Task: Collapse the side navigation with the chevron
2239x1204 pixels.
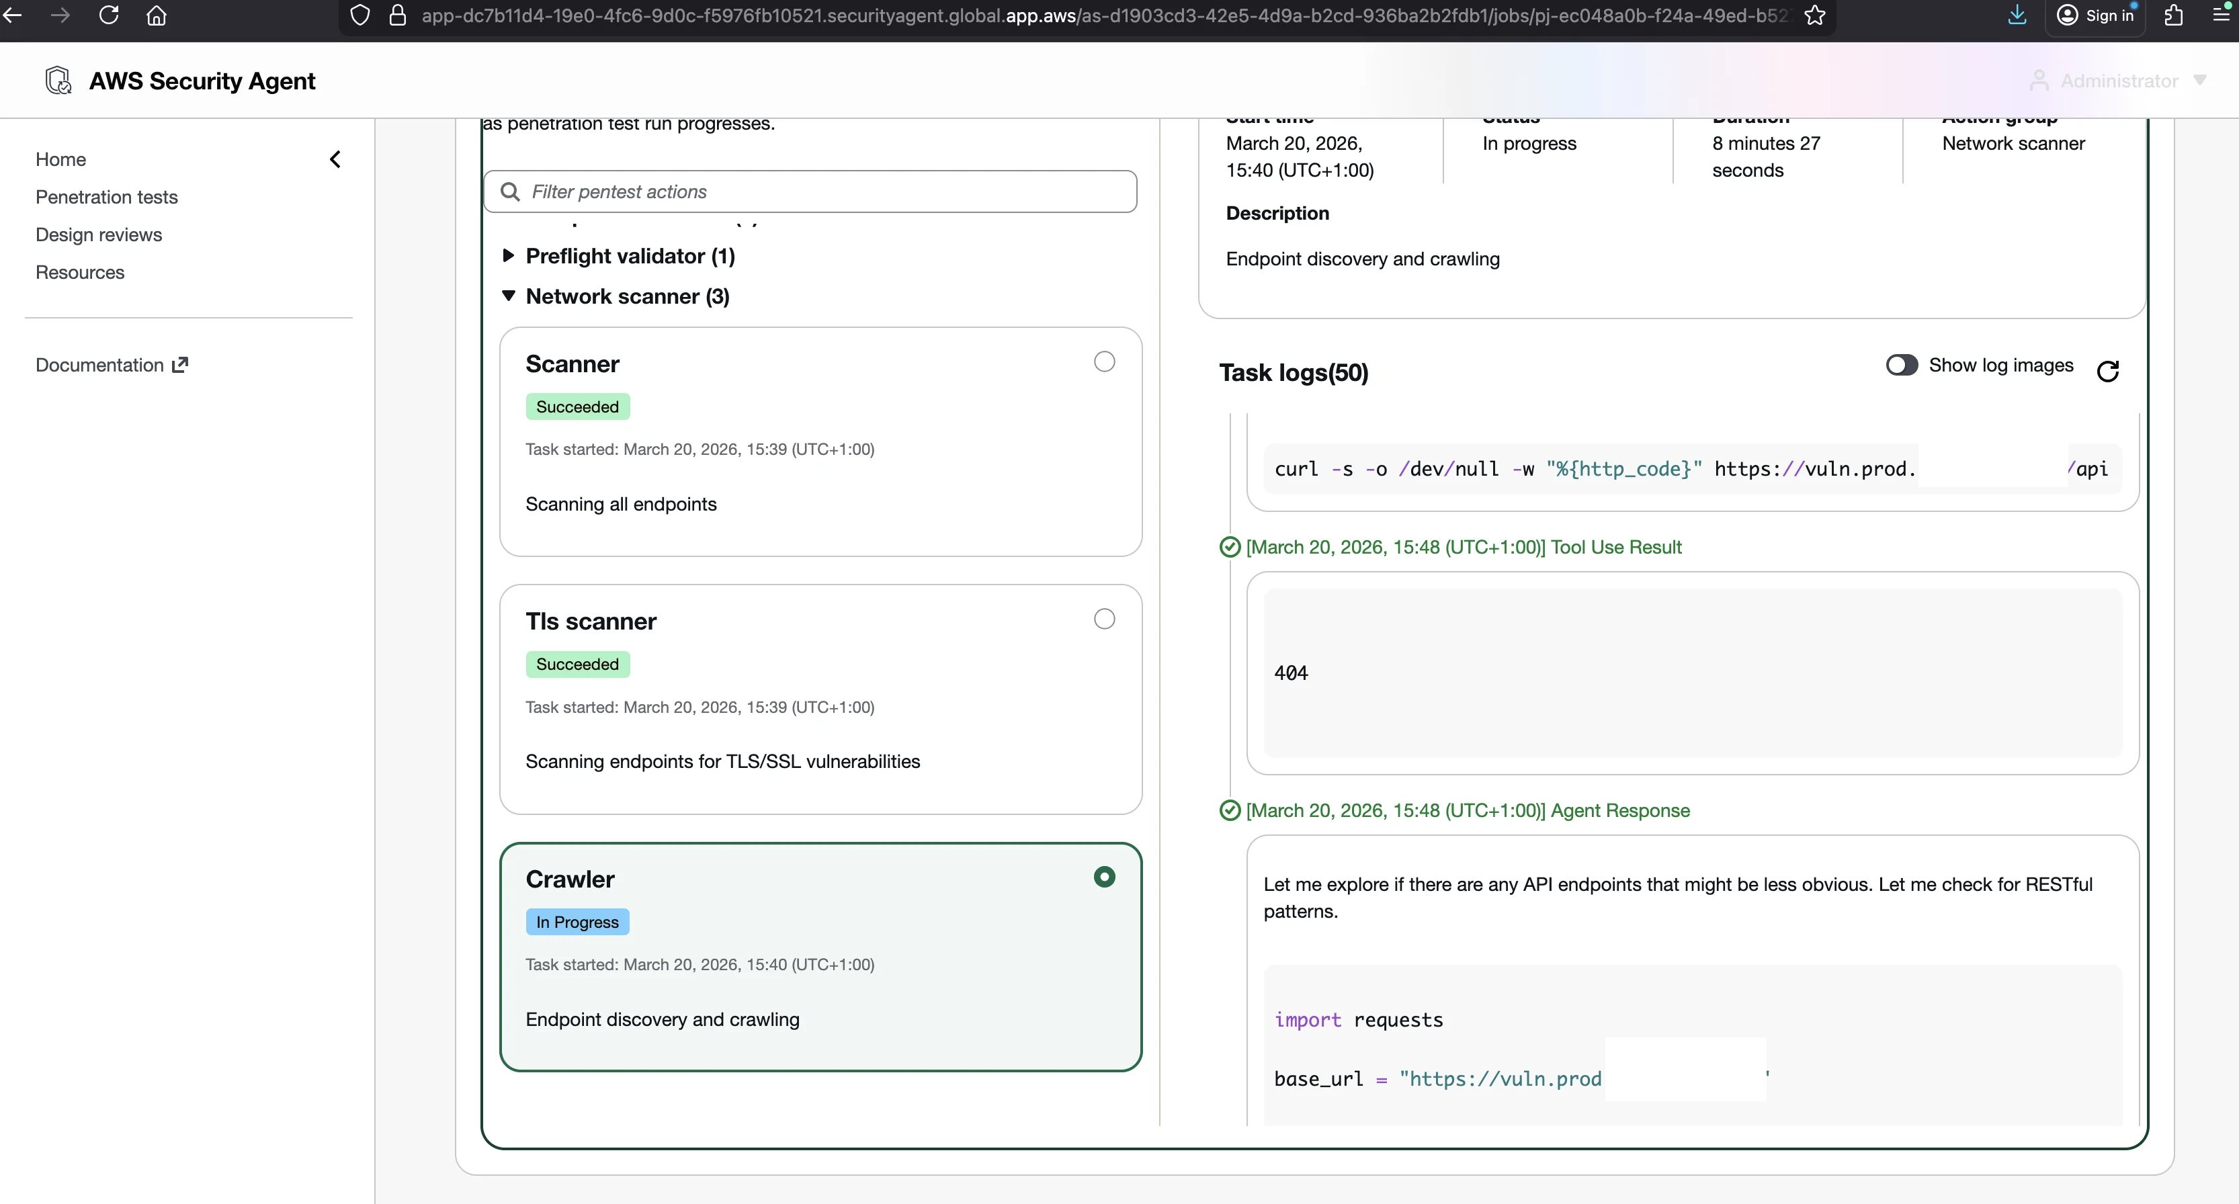Action: (335, 159)
